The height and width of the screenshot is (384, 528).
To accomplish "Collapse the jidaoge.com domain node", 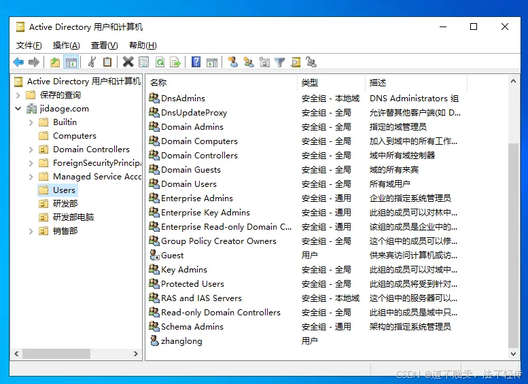I will click(x=18, y=109).
